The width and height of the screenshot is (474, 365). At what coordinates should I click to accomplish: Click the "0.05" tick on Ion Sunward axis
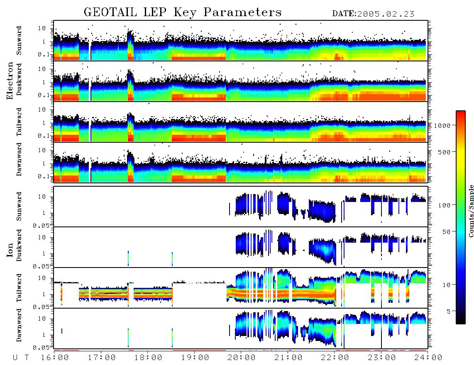click(41, 226)
